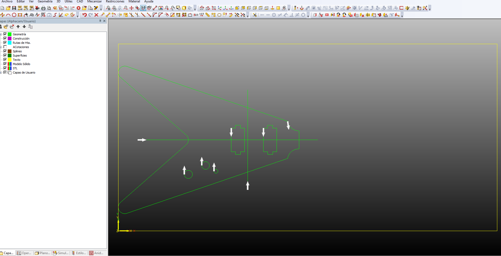Move layer up with arrow icon
Screen dimensions: 501x256
pos(18,27)
